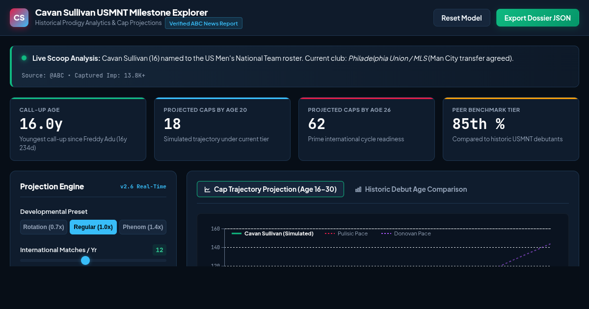Screen dimensions: 589x309
Task: Select the Rotation (0.7x) preset
Action: [44, 227]
